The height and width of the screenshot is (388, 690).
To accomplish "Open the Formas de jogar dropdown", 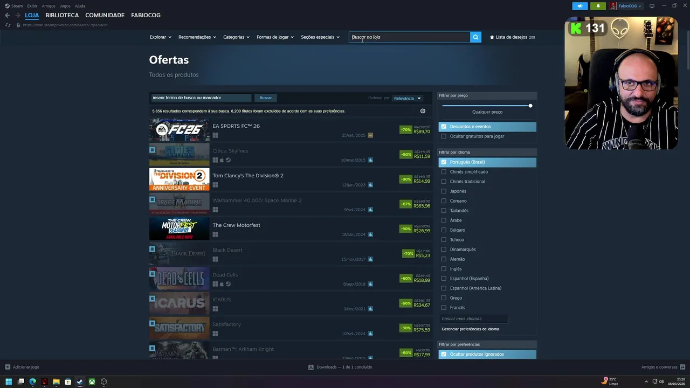I will (x=275, y=37).
